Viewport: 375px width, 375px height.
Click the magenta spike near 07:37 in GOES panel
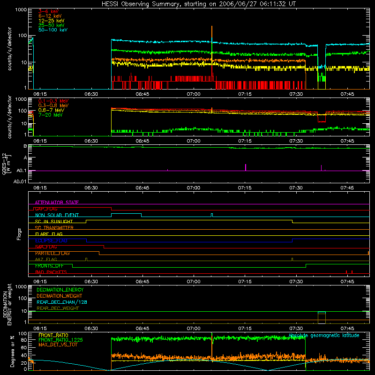coord(321,168)
